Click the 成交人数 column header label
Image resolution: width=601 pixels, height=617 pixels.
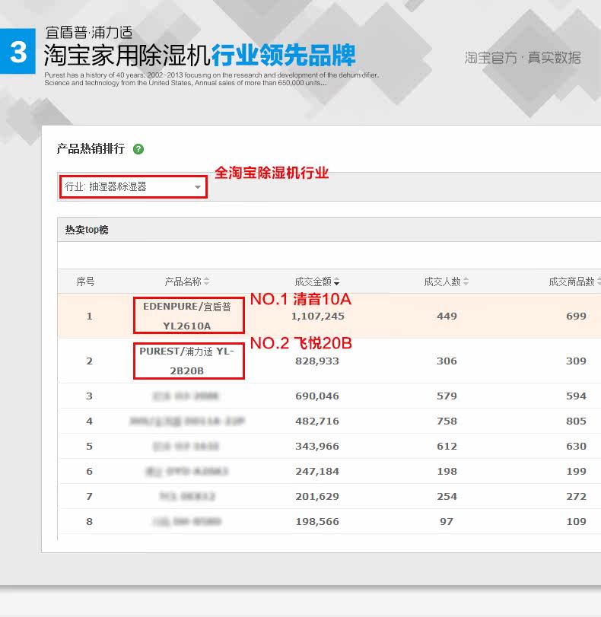(442, 281)
